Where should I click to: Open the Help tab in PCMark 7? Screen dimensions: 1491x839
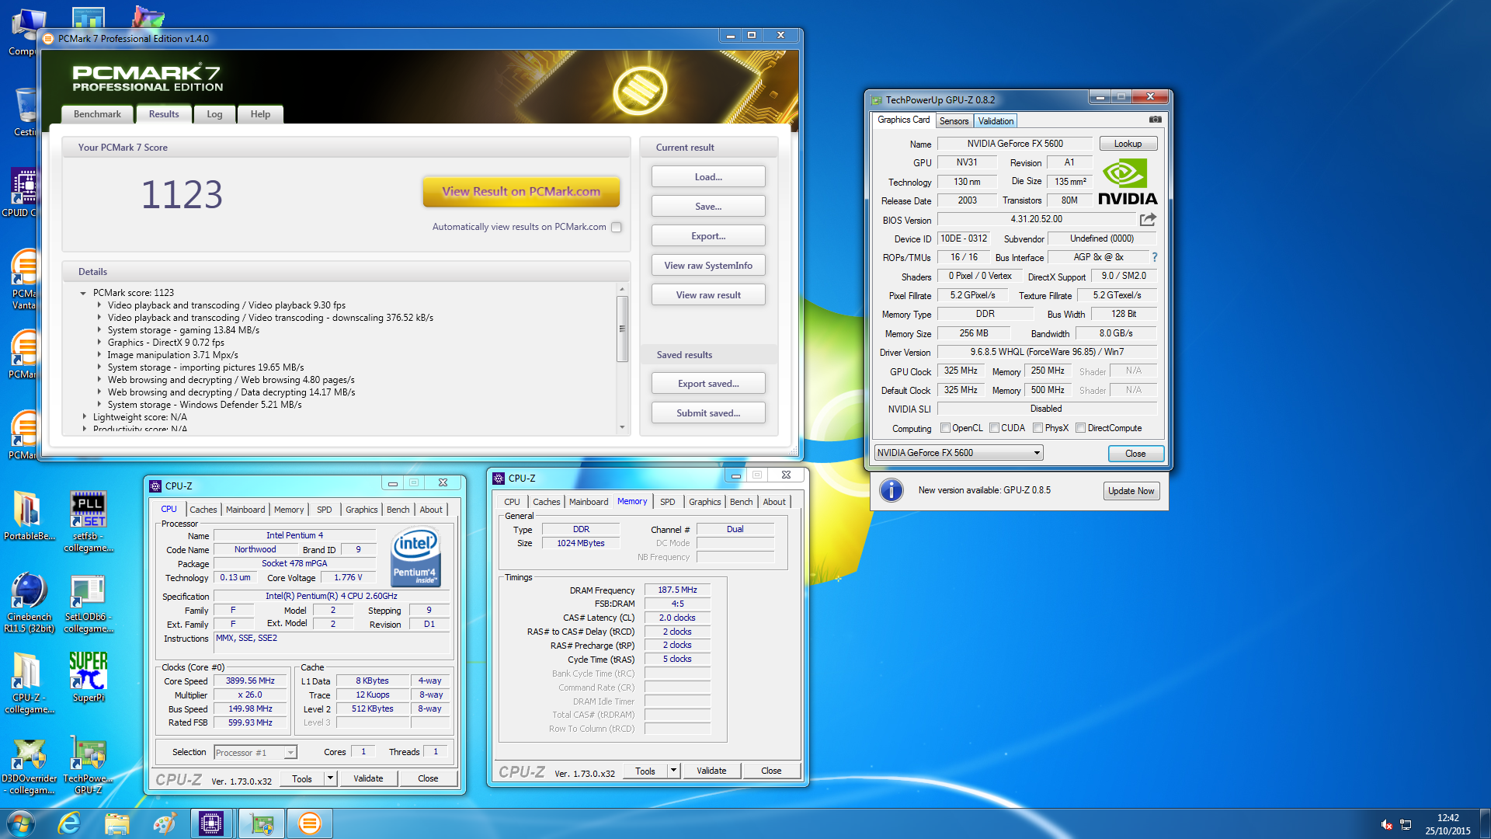260,114
